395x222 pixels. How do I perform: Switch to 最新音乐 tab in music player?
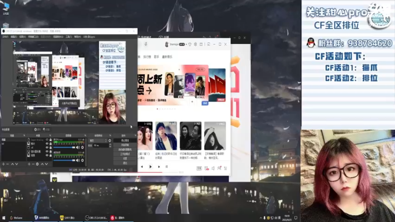pos(167,57)
